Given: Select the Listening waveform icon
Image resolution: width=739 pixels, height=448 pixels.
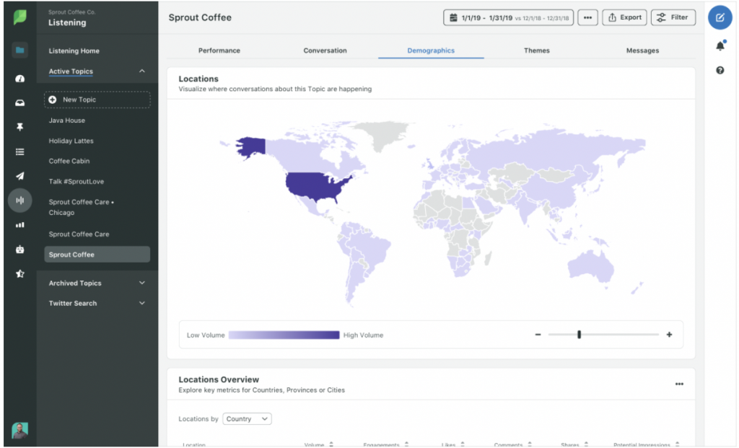Looking at the screenshot, I should 19,201.
